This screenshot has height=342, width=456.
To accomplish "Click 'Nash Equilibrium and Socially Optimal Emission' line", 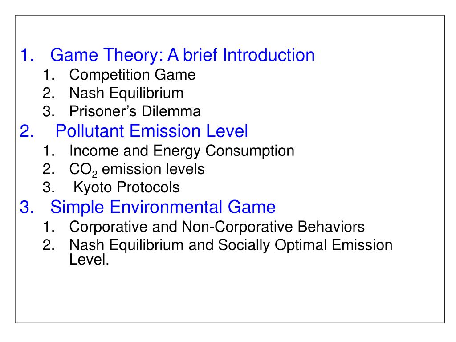I will 231,245.
